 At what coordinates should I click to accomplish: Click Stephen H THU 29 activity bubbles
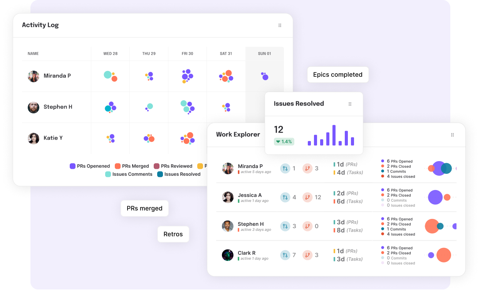pyautogui.click(x=149, y=107)
